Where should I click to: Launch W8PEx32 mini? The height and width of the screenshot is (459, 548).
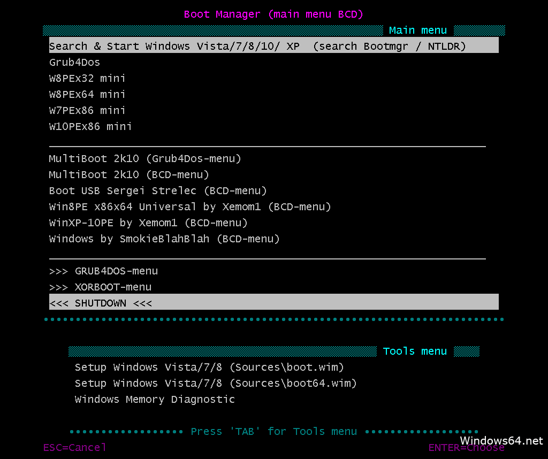coord(87,78)
